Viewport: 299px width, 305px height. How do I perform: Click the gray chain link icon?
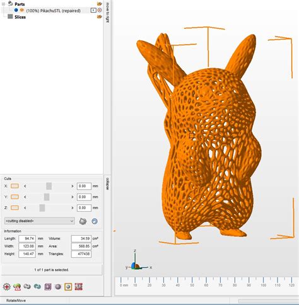[x=27, y=286]
